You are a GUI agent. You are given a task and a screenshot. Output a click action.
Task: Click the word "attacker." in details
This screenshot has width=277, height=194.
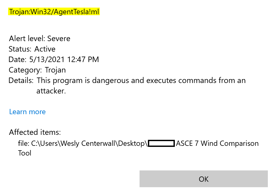point(51,91)
